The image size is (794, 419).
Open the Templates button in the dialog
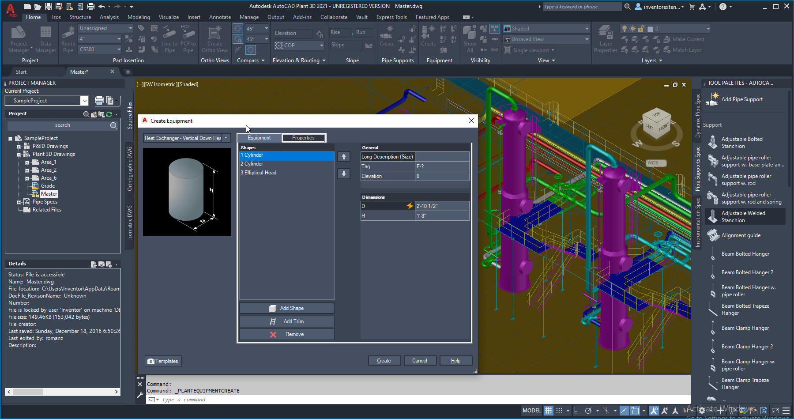point(163,361)
